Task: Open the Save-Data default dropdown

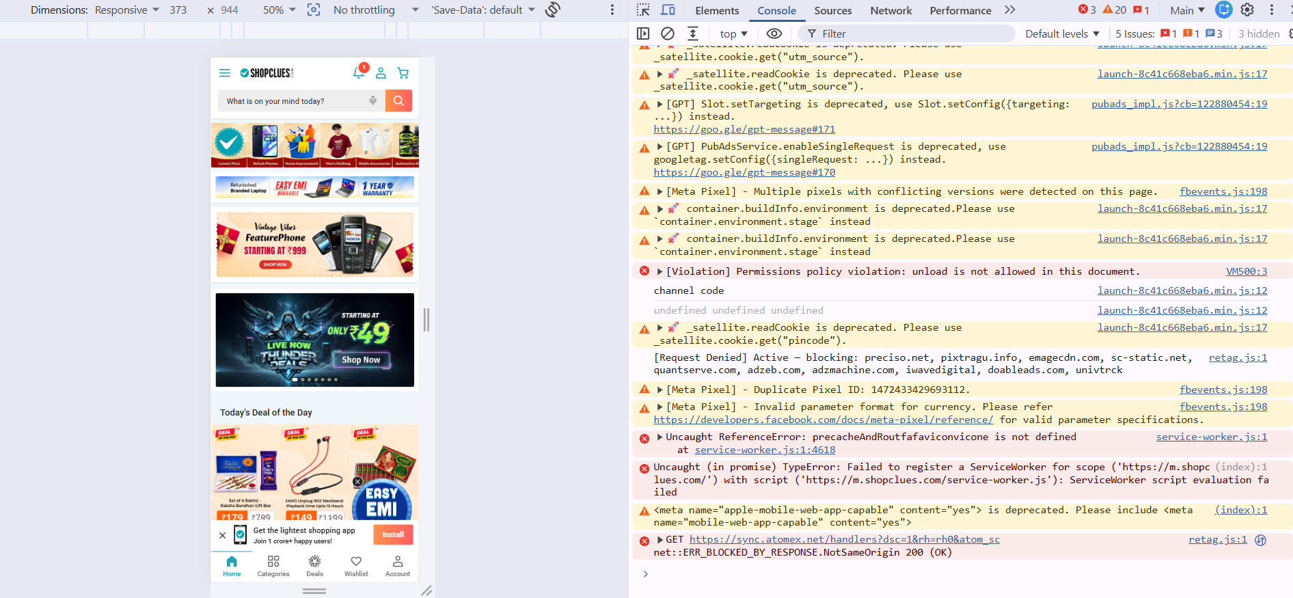Action: pyautogui.click(x=483, y=10)
